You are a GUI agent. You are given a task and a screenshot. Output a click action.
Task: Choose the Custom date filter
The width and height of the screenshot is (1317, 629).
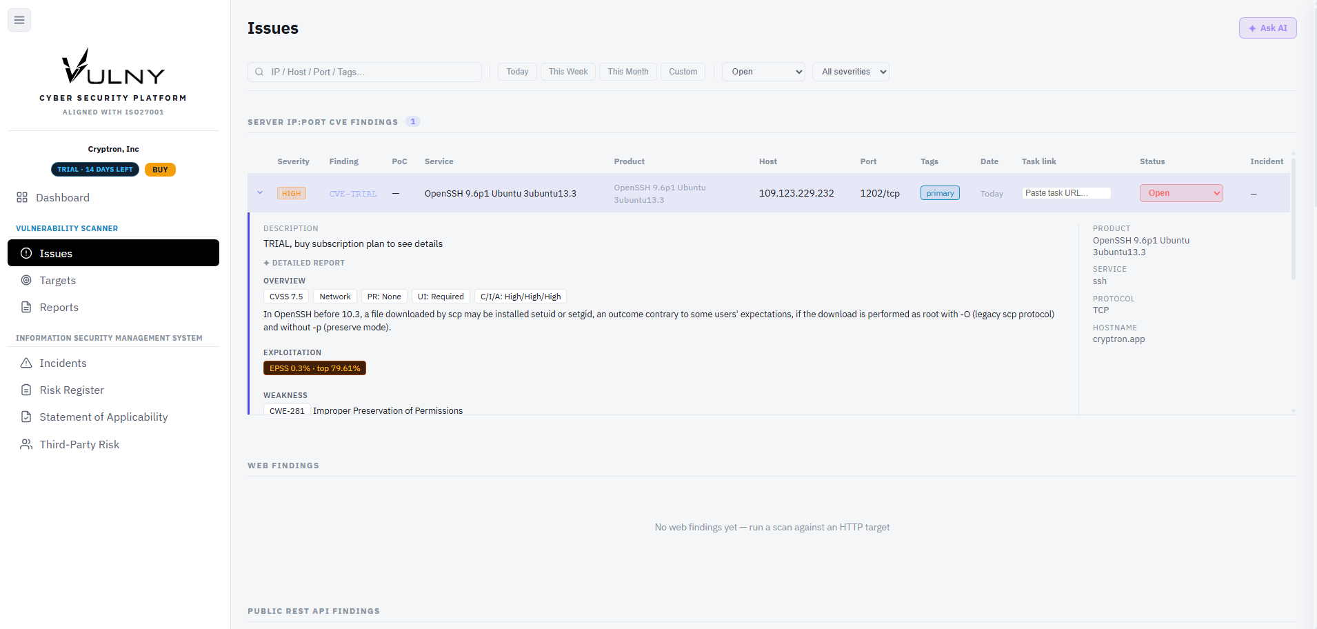[x=683, y=72]
